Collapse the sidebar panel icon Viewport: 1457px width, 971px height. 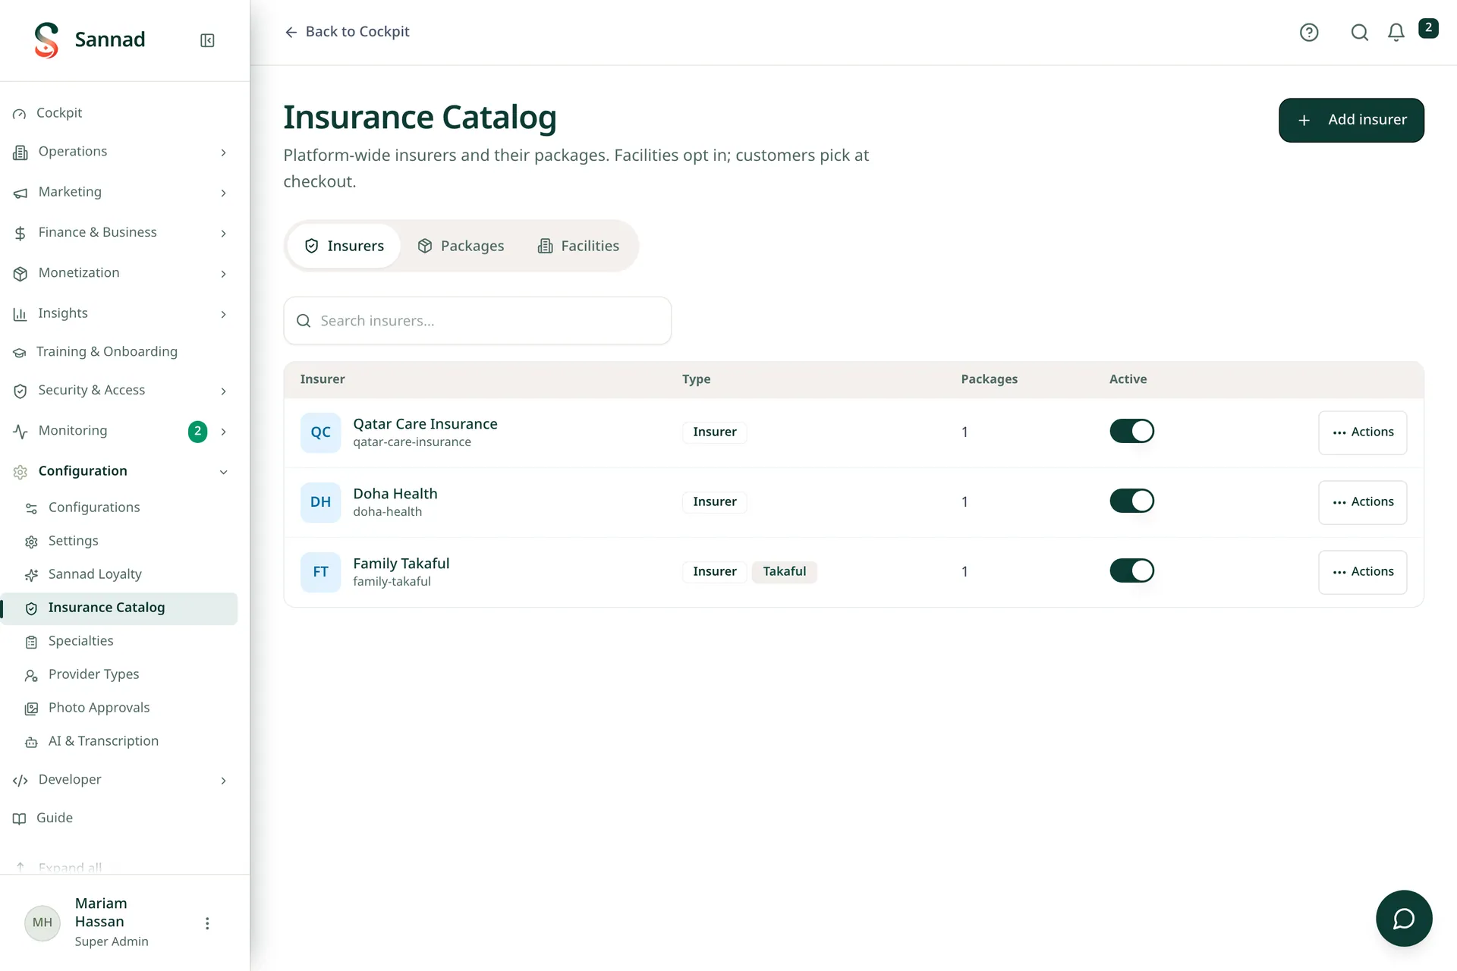[x=207, y=40]
